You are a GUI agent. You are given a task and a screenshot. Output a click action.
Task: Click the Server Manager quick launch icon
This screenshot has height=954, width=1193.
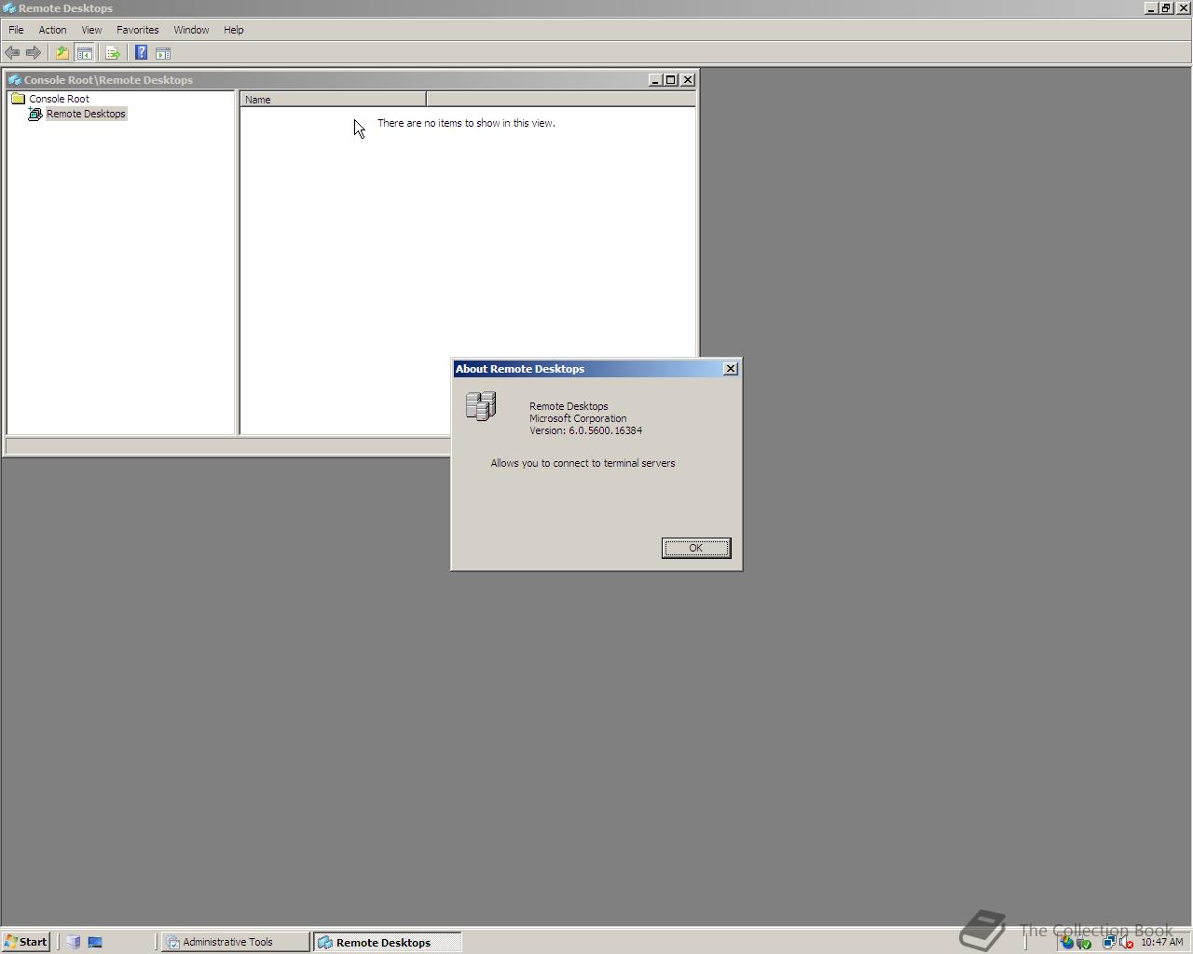[x=74, y=942]
